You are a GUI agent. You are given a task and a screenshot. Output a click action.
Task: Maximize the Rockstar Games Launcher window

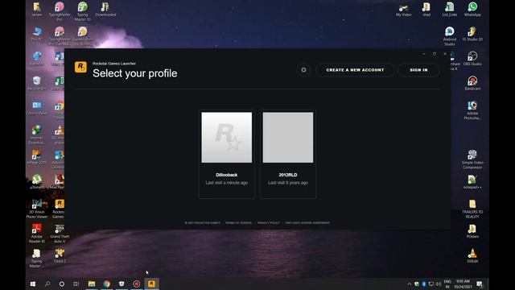(435, 54)
